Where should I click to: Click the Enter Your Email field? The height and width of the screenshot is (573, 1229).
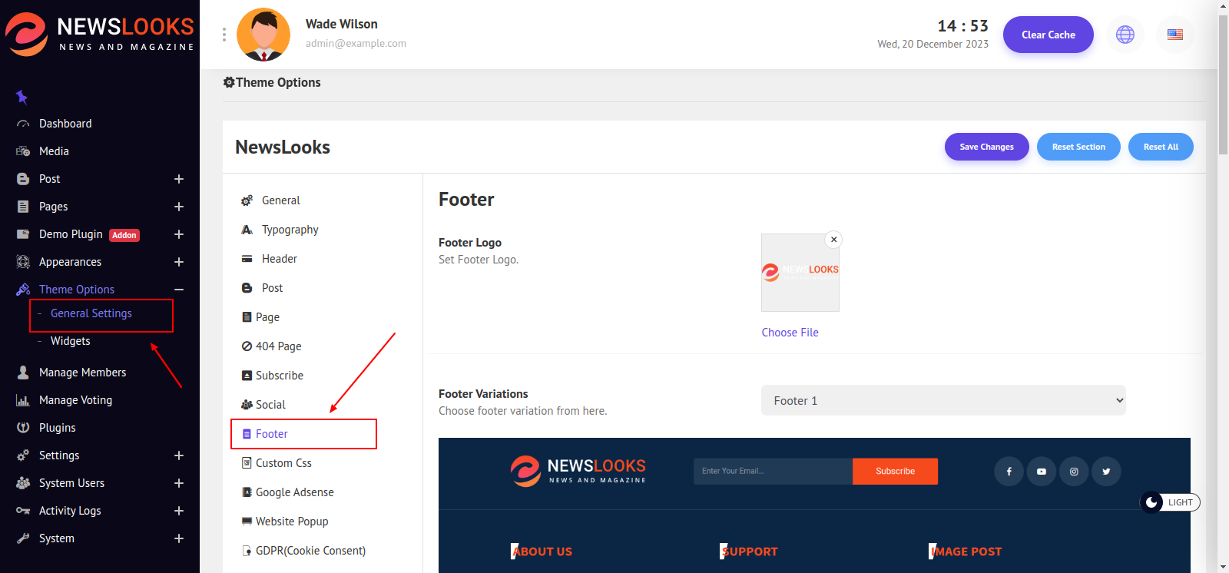pyautogui.click(x=772, y=472)
